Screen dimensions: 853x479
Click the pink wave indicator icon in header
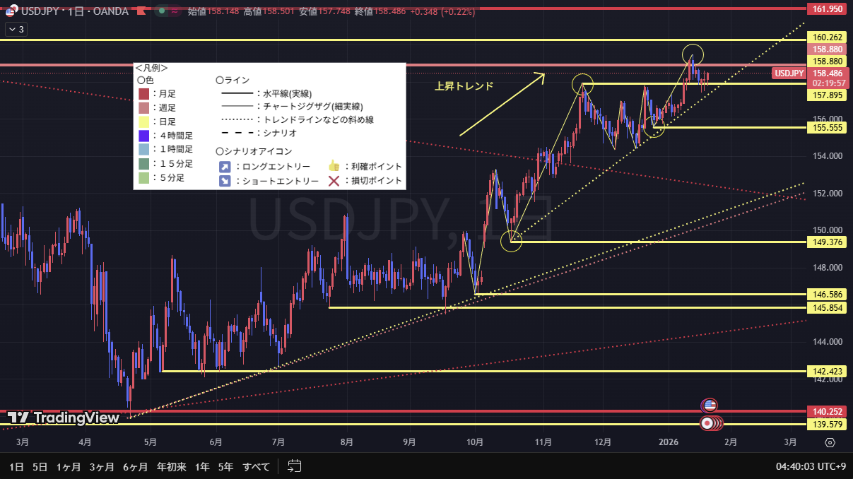[x=173, y=11]
